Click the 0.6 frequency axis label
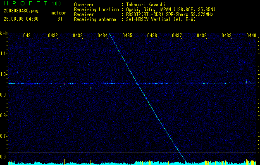260x165 pixels. [3, 157]
